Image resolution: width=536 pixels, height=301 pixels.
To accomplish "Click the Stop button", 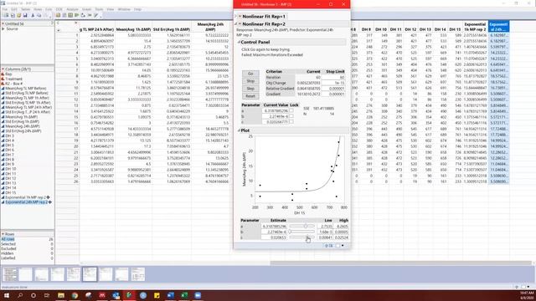I will (x=250, y=81).
